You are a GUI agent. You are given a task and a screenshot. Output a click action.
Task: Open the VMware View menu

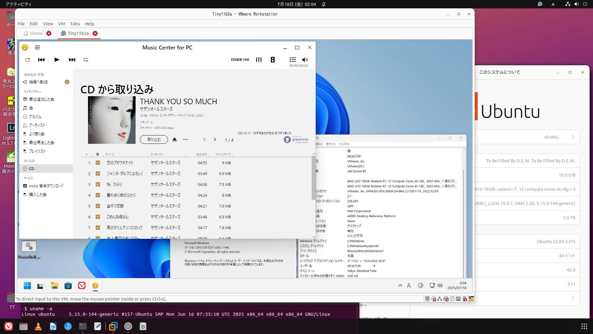coord(48,24)
